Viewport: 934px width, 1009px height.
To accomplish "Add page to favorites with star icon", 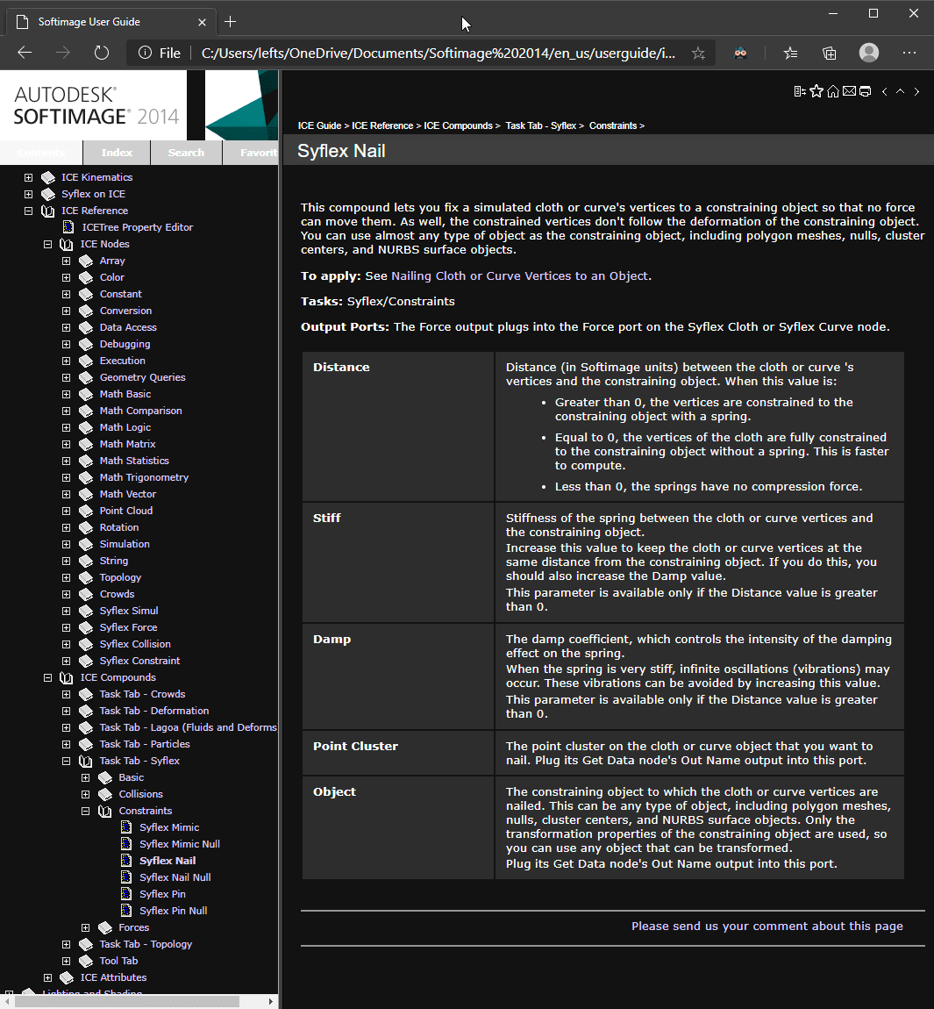I will [816, 91].
